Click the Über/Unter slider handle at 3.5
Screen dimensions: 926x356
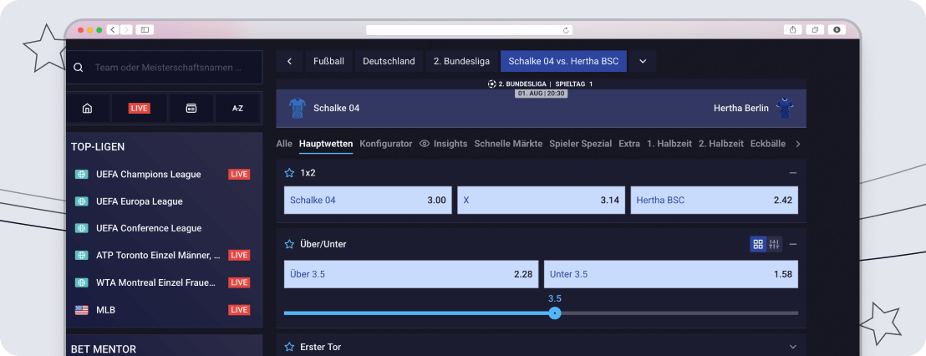(555, 313)
